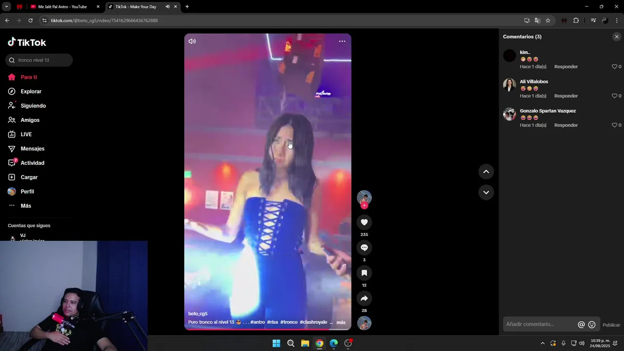Open clock showing 10:39 p. m.

(x=600, y=343)
